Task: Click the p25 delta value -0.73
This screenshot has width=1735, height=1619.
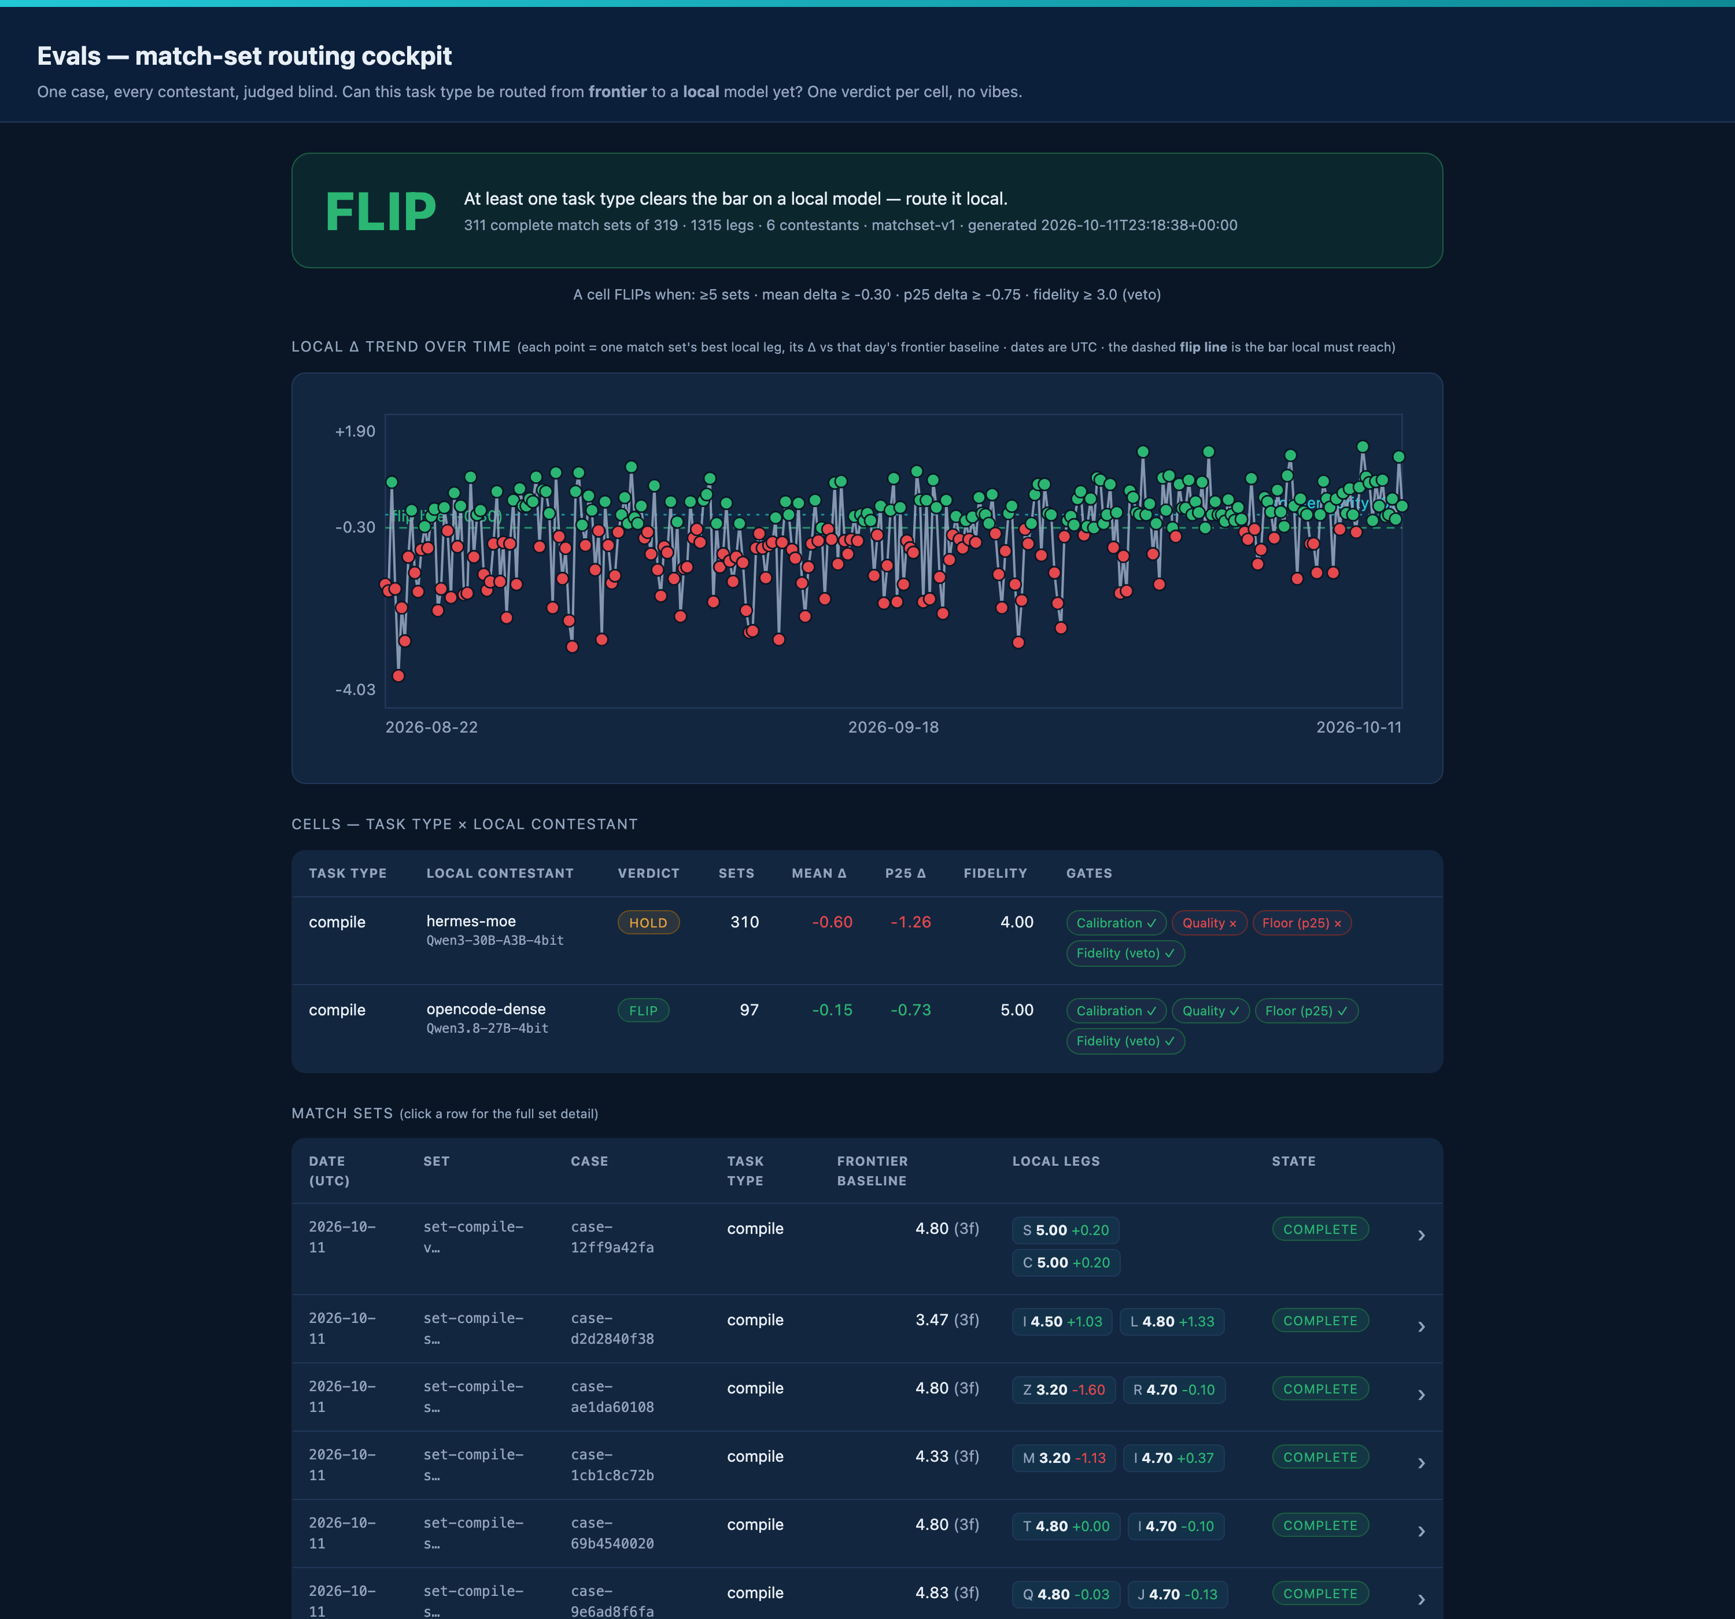Action: (x=910, y=1010)
